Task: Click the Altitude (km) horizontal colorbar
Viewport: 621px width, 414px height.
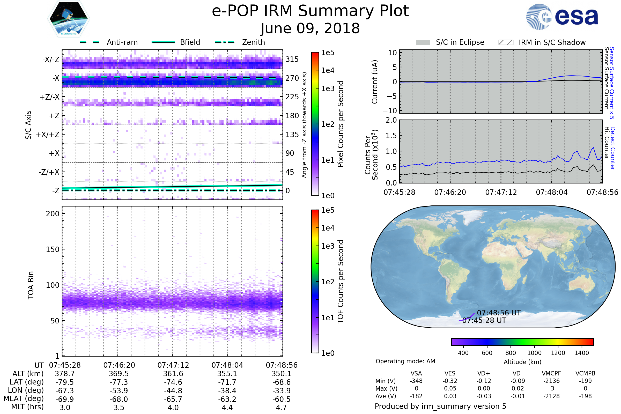Action: [522, 342]
